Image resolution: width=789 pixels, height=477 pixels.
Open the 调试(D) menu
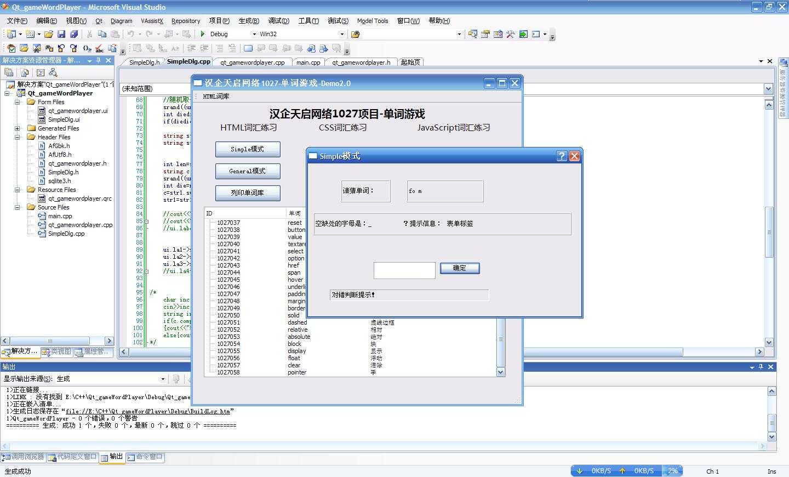pyautogui.click(x=279, y=21)
